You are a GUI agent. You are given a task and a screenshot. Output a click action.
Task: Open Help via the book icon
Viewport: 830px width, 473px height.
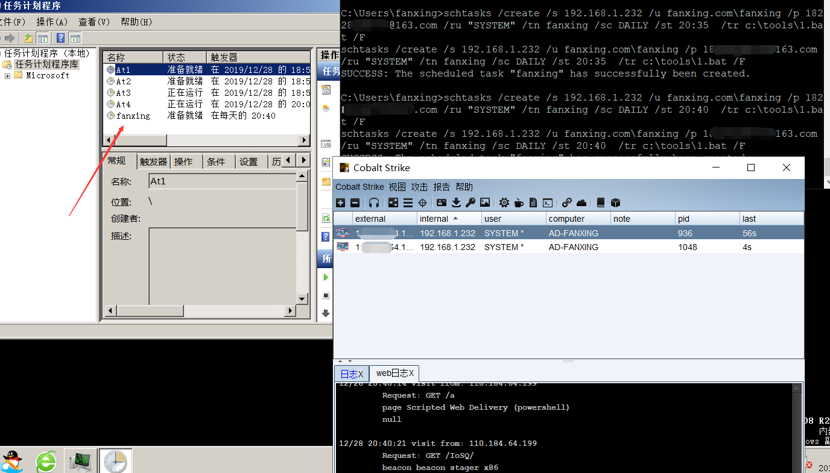click(601, 203)
